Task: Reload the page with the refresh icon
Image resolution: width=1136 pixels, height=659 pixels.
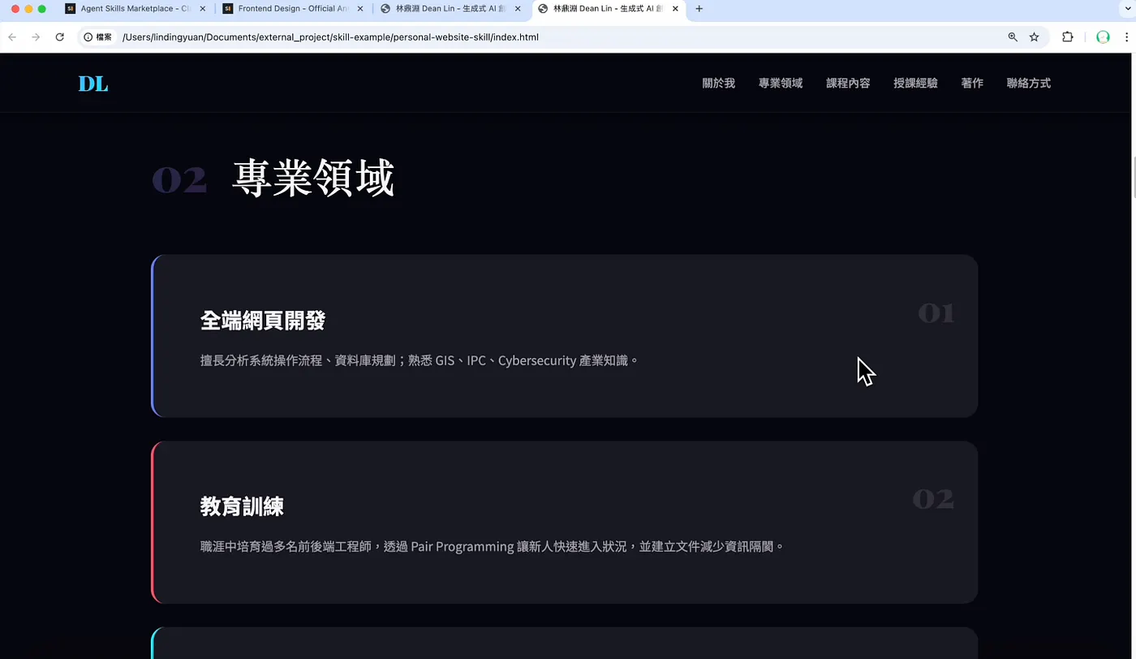Action: 59,37
